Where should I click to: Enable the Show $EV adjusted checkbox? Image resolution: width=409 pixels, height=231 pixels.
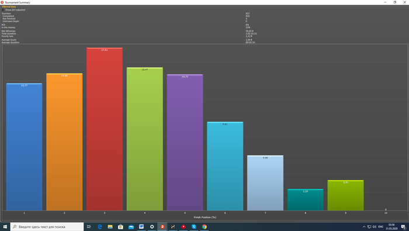coord(3,10)
